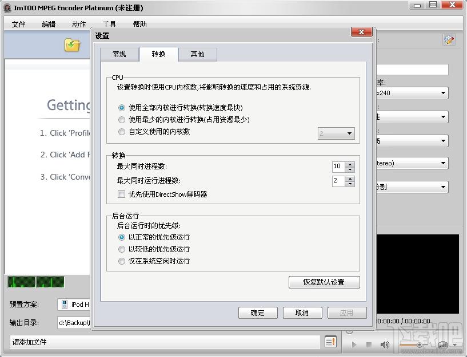Confirm settings with 确定 button
The height and width of the screenshot is (357, 467).
coord(258,313)
